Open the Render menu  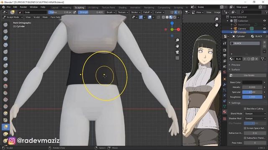point(23,7)
